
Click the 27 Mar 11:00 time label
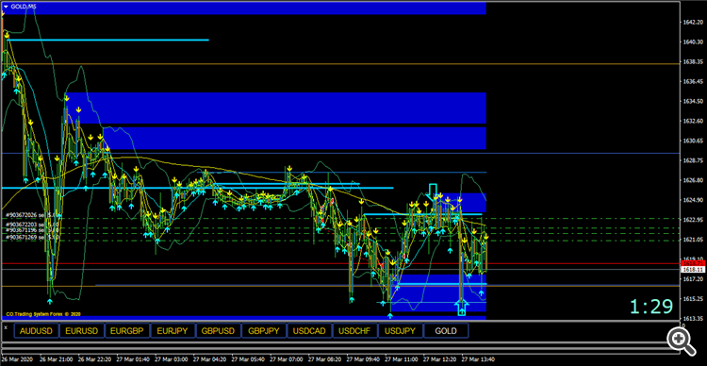[x=401, y=359]
